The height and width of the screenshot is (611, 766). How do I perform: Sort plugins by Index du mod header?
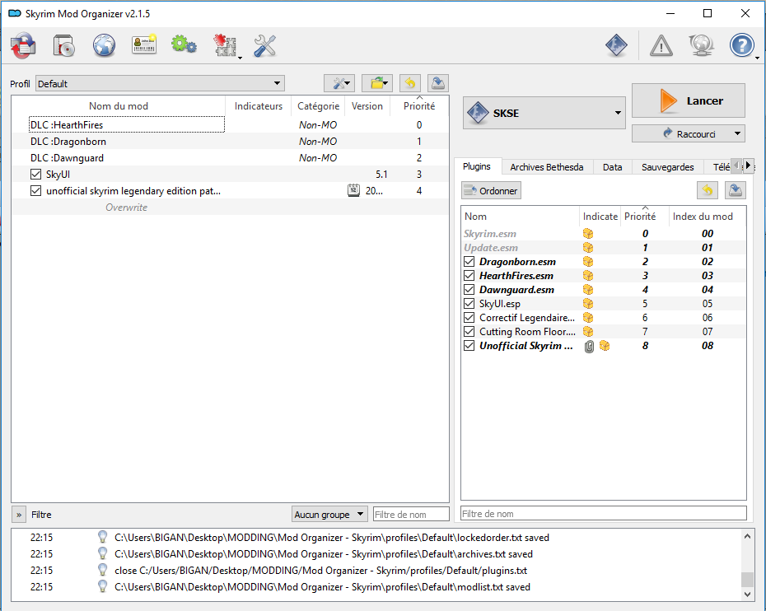tap(707, 217)
